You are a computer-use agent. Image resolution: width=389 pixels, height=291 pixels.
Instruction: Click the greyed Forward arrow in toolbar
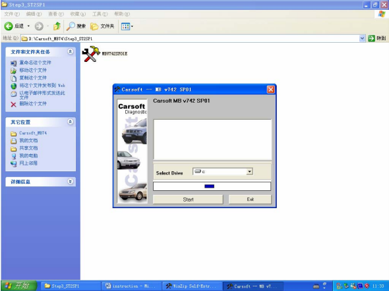[x=39, y=26]
